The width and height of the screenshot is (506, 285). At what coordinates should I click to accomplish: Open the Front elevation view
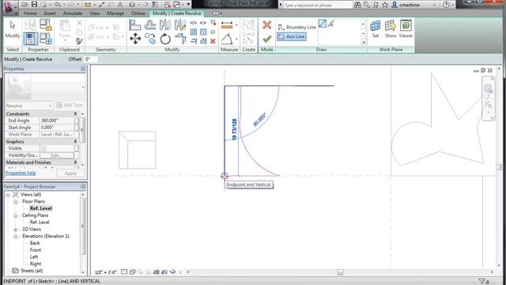(35, 250)
